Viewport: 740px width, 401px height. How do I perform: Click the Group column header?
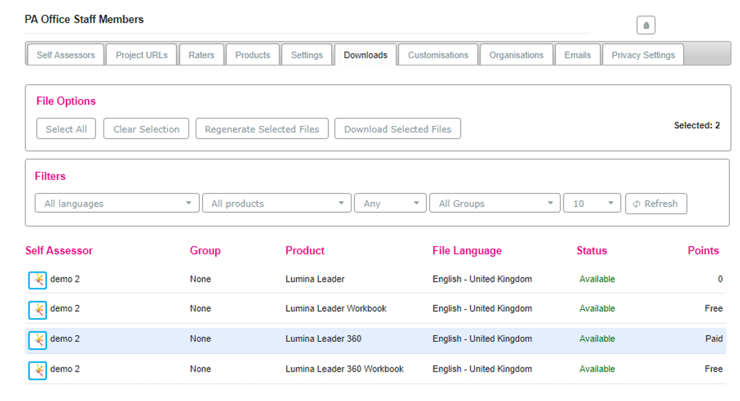click(x=205, y=250)
